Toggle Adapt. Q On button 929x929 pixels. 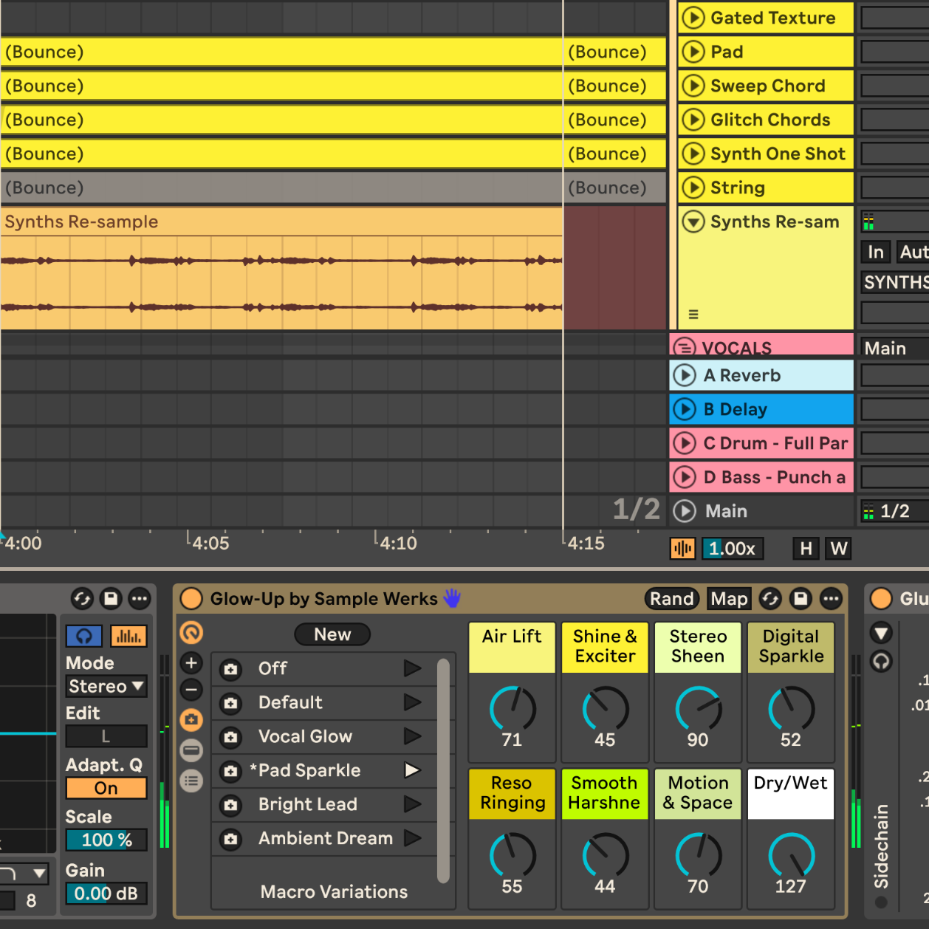coord(106,788)
